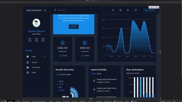The image size is (182, 102).
Task: Toggle the 30-34 legend entry
Action: coord(60,81)
